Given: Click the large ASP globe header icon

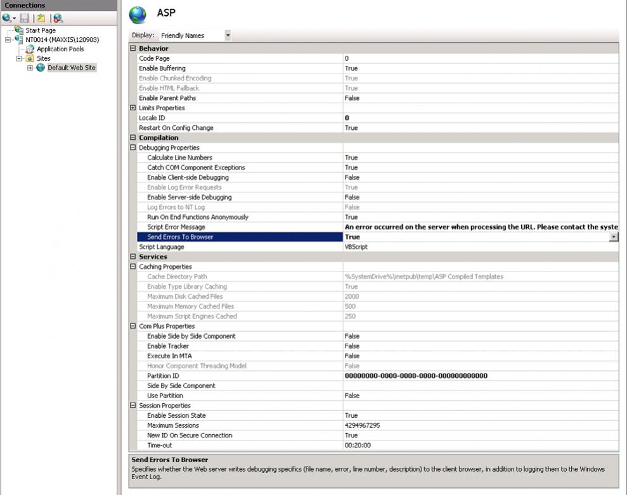Looking at the screenshot, I should (138, 15).
